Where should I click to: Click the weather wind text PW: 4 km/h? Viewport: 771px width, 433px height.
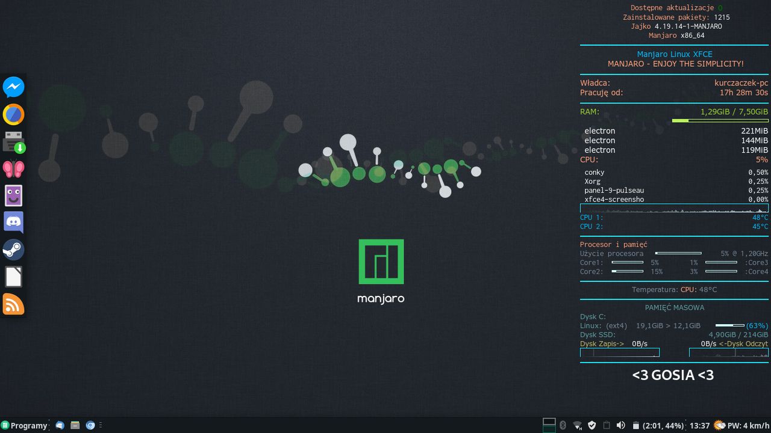tap(749, 426)
